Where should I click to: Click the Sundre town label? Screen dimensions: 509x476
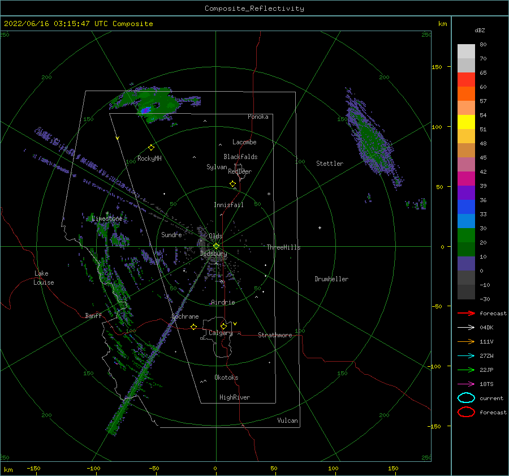[171, 234]
